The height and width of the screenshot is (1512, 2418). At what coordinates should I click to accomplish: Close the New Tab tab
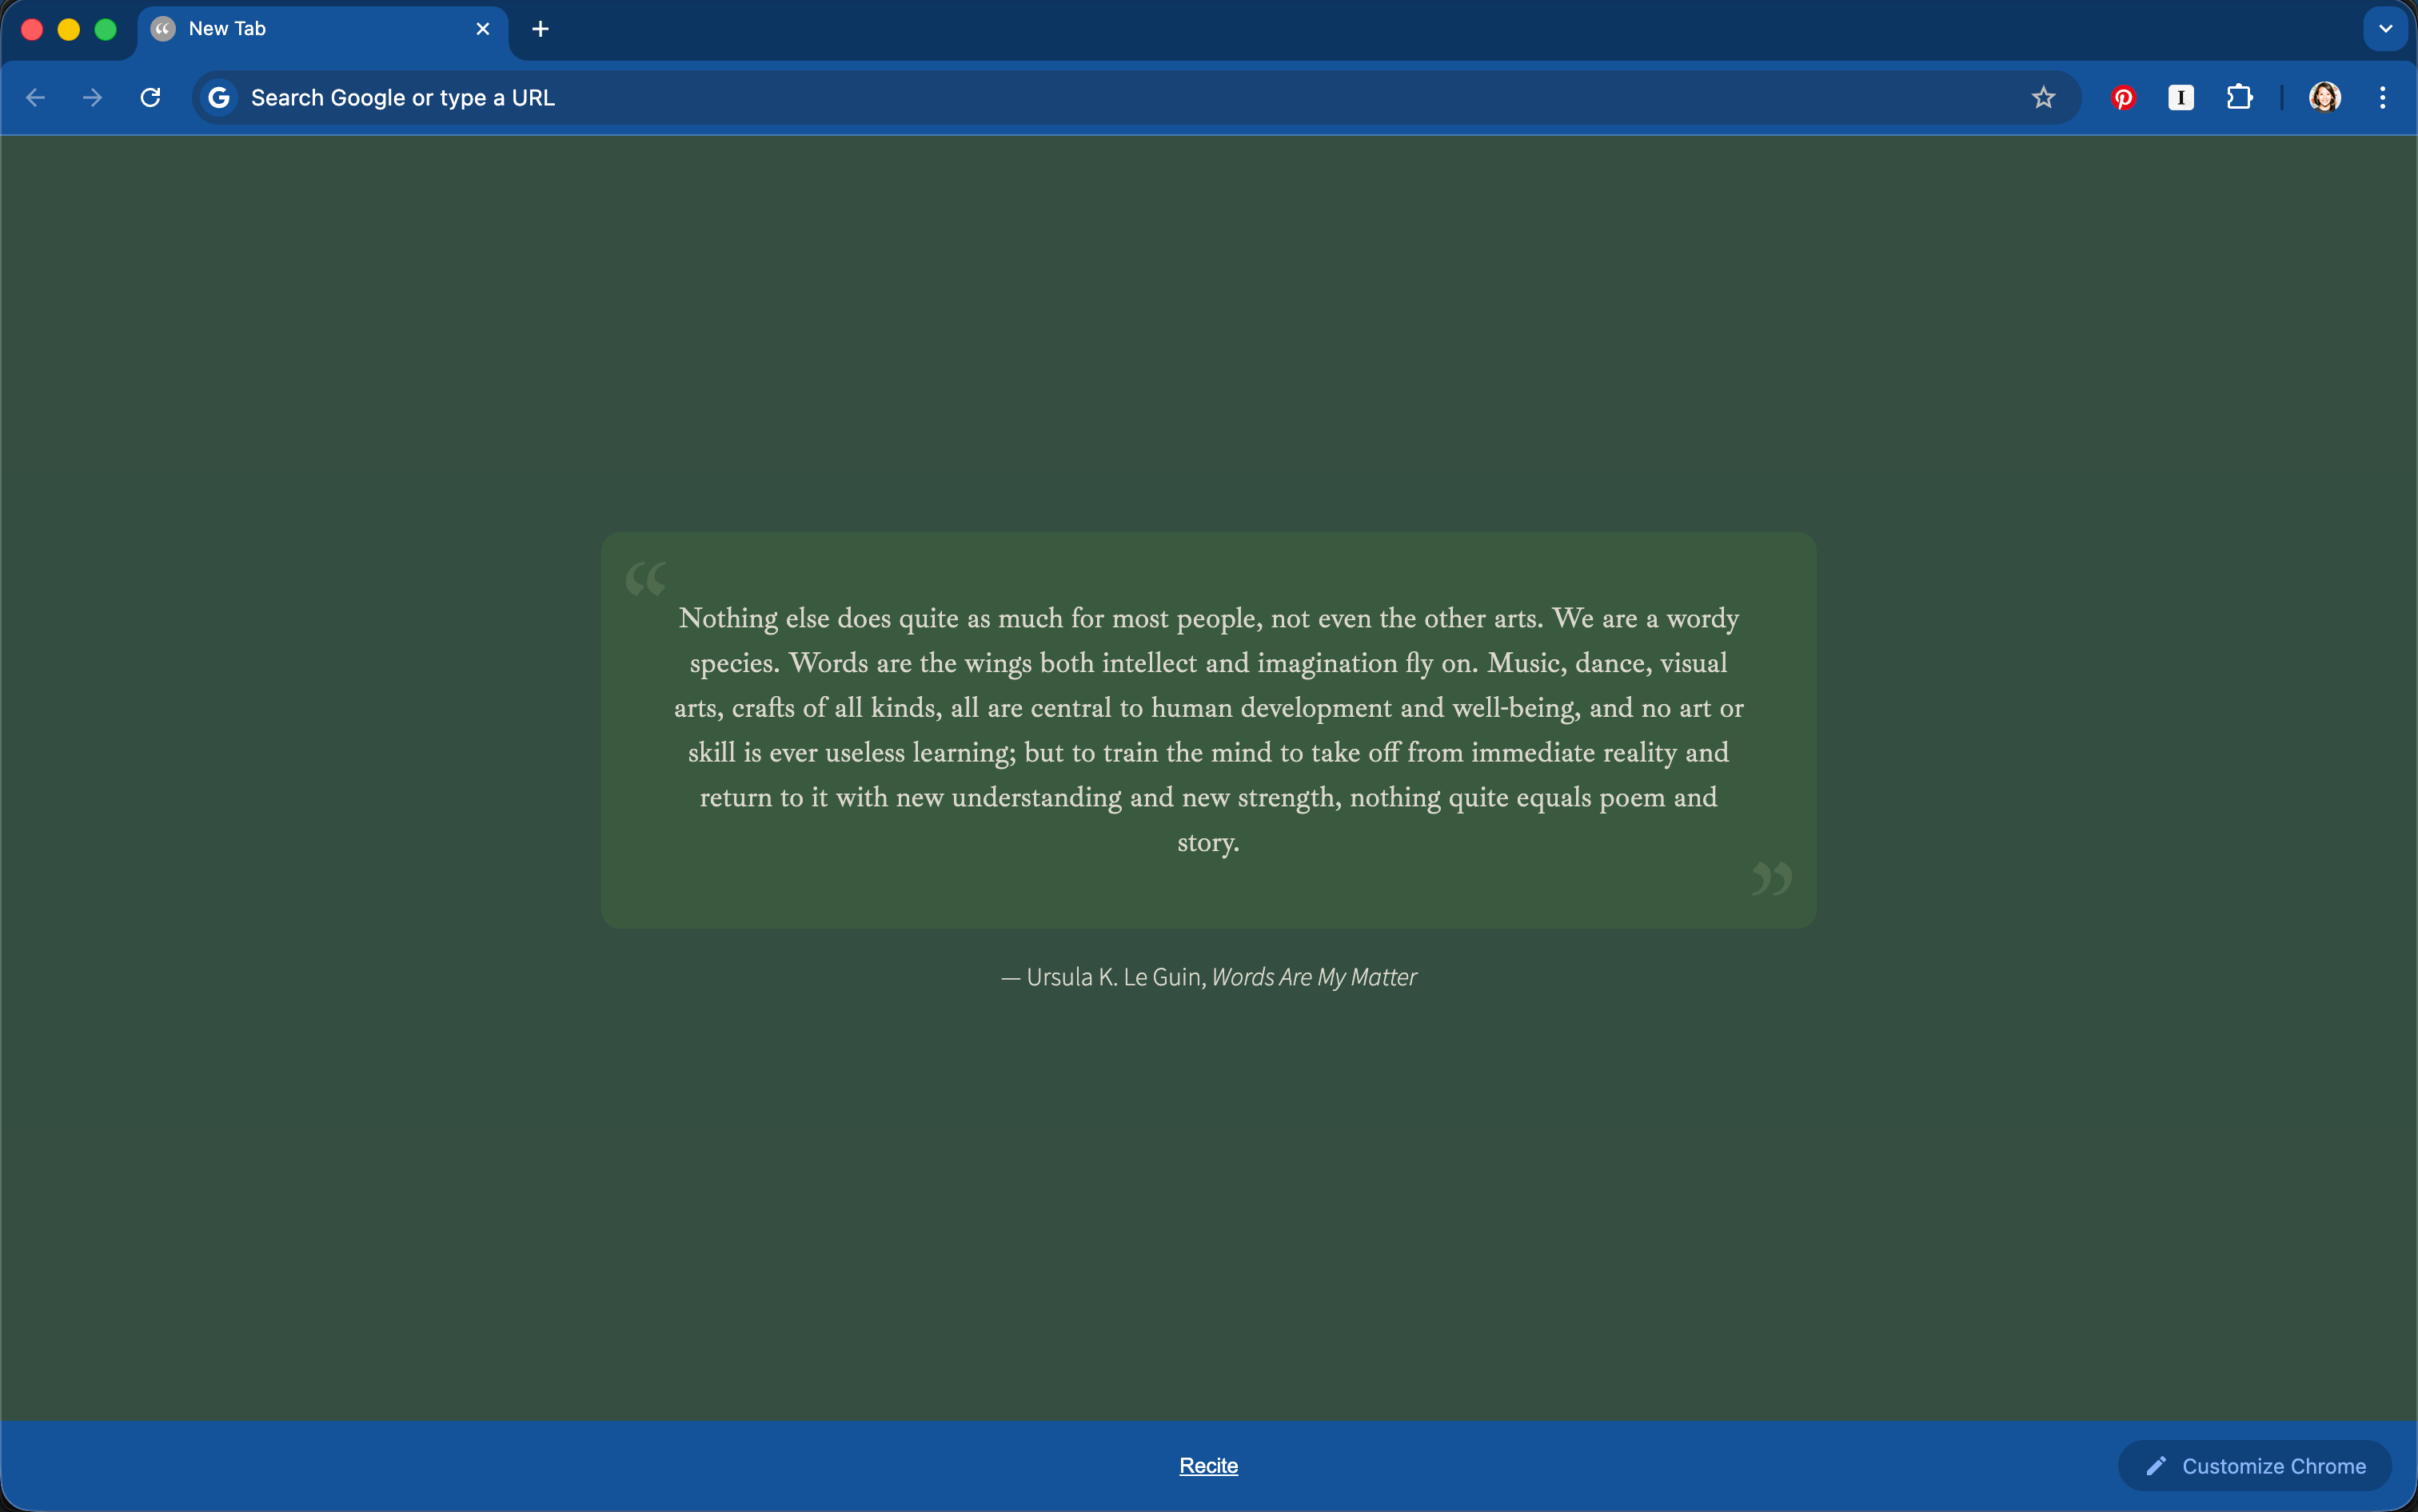(x=483, y=29)
